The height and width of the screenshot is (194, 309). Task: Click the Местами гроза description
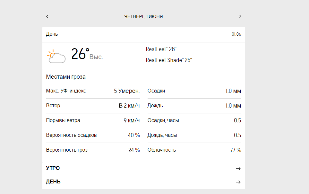coord(66,77)
